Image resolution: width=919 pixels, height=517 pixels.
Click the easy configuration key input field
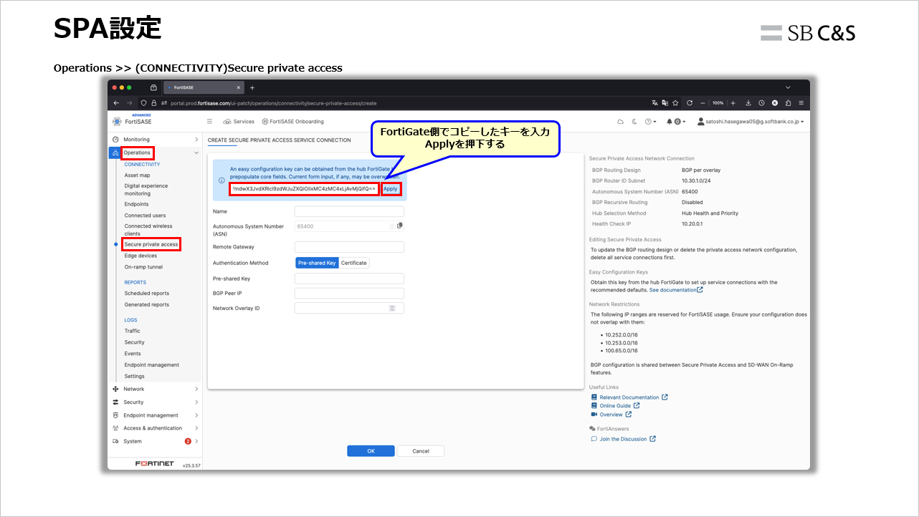pyautogui.click(x=304, y=189)
